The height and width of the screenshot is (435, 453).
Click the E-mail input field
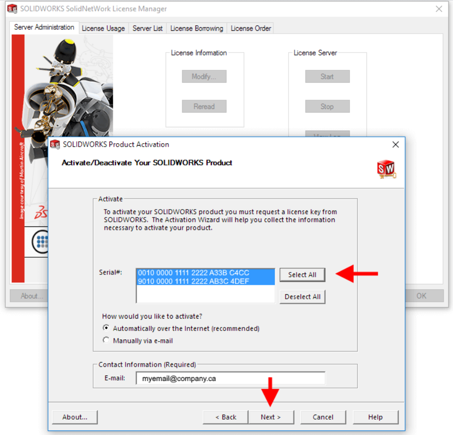pyautogui.click(x=230, y=378)
